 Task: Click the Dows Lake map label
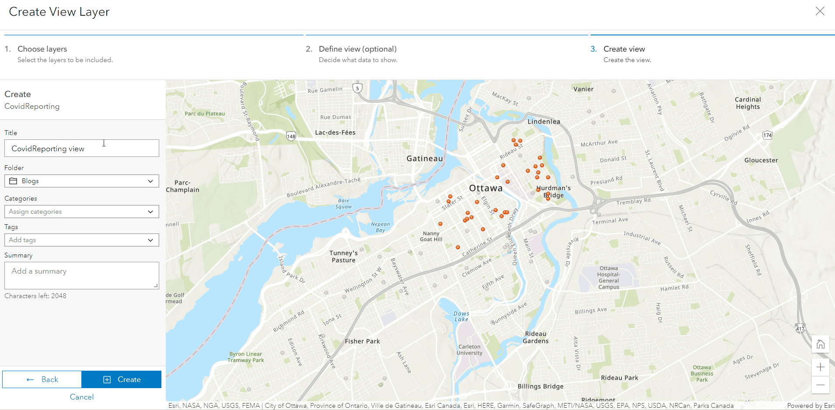coord(461,316)
